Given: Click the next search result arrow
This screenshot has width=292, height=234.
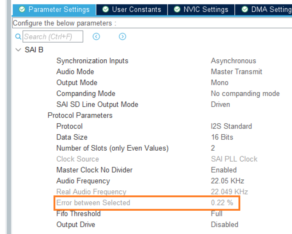Looking at the screenshot, I should point(122,36).
